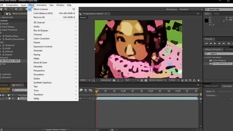Toggle Softness property stopwatch
The width and height of the screenshot is (233, 131).
[x=3, y=52]
